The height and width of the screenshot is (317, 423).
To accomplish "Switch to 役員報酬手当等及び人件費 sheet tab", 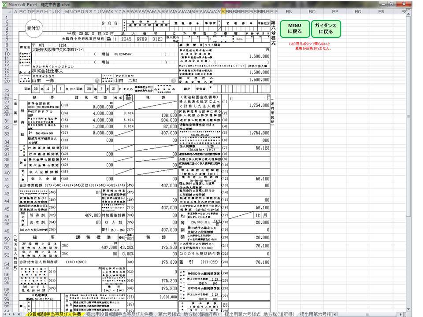I will 54,314.
